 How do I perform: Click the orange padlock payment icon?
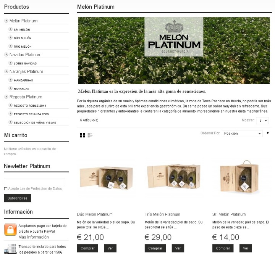10,230
